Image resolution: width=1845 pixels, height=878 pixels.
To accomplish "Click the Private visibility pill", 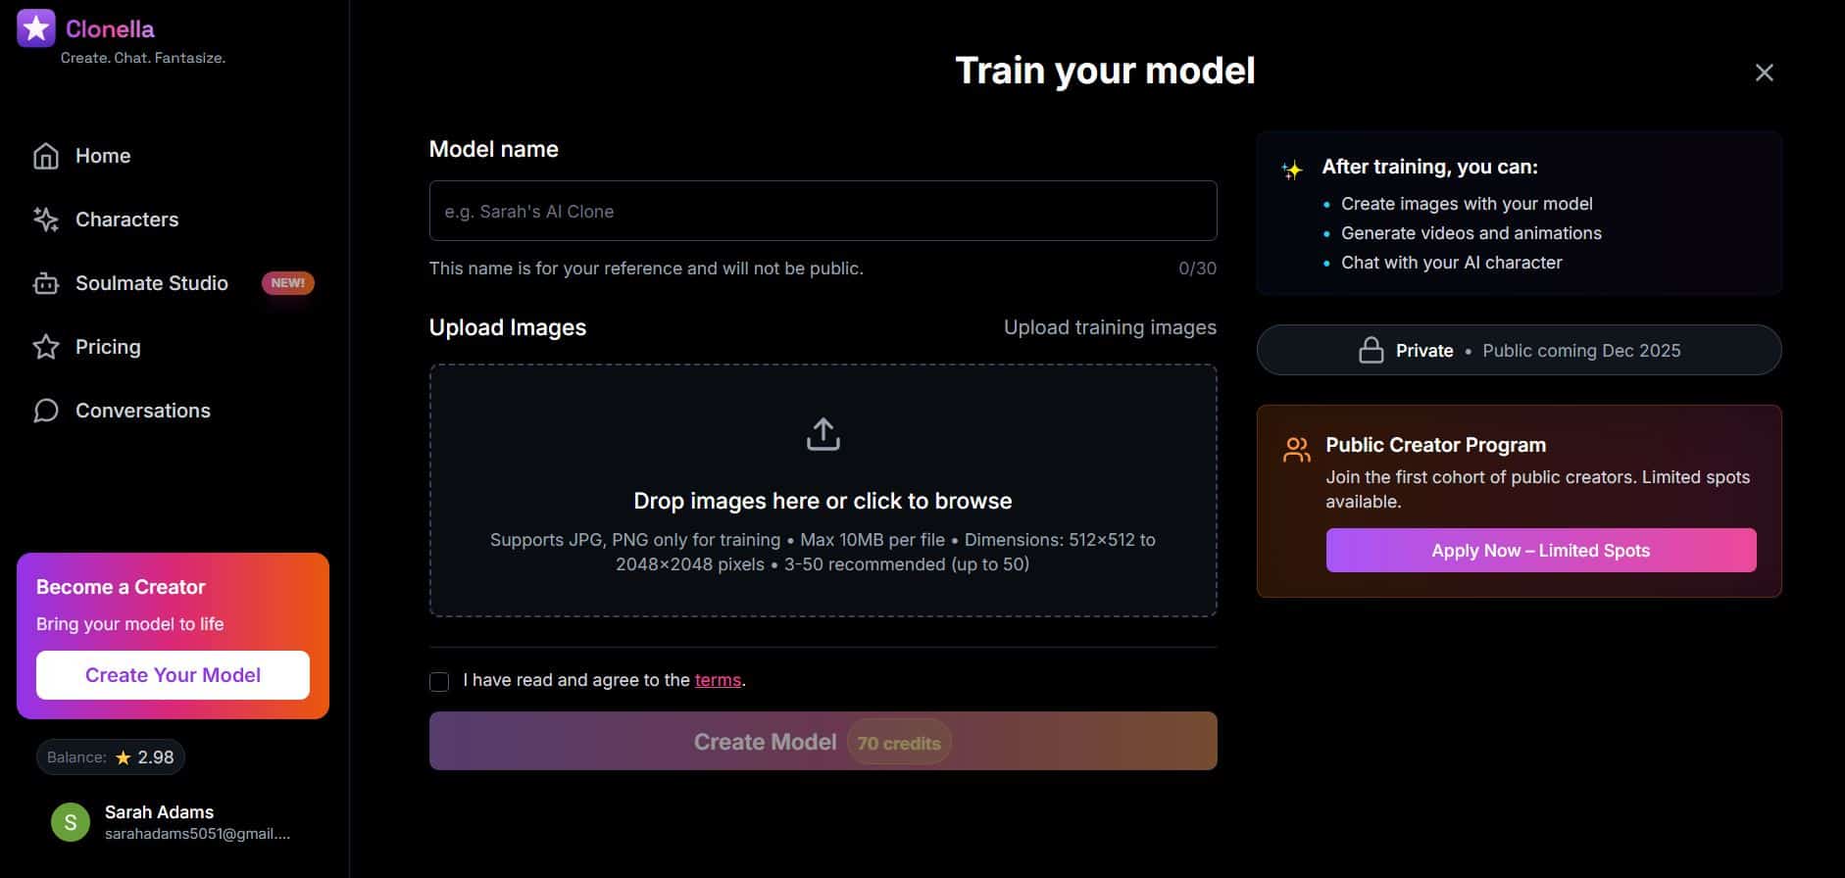I will pyautogui.click(x=1520, y=350).
